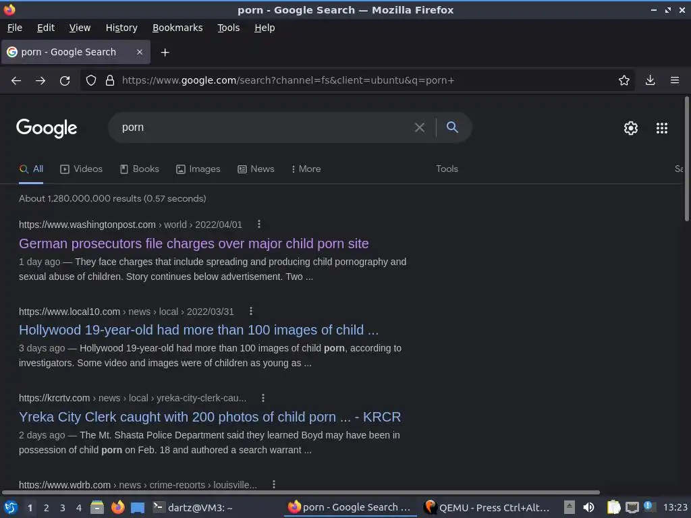This screenshot has height=518, width=691.
Task: Switch to the QEMU taskbar window
Action: coord(487,507)
